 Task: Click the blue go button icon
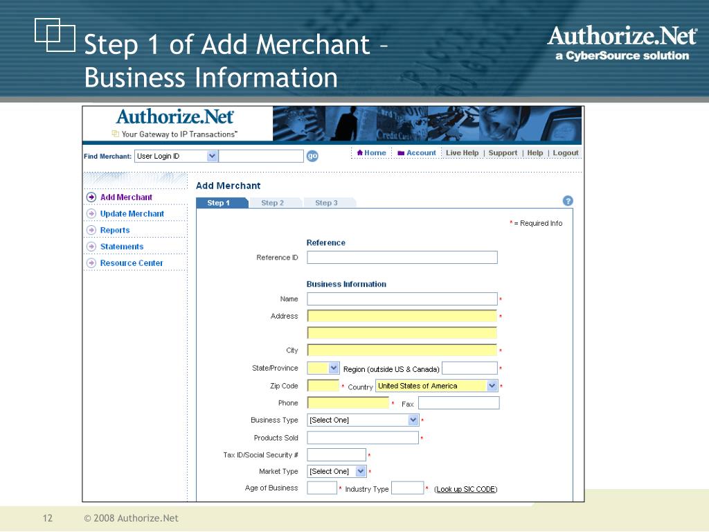click(312, 156)
